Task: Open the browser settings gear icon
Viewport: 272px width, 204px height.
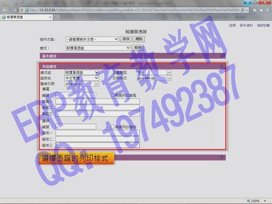Action: (x=268, y=10)
